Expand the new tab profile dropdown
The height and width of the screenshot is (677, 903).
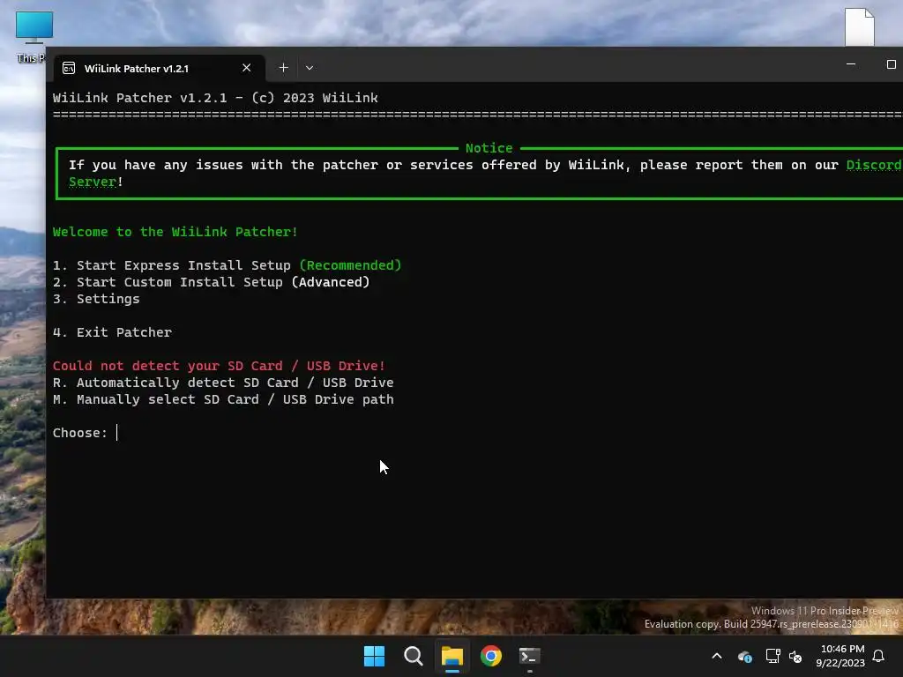click(310, 68)
